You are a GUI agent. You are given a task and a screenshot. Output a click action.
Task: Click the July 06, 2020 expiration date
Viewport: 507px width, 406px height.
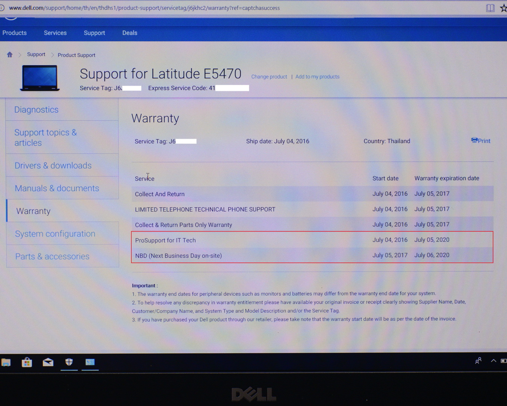(432, 255)
